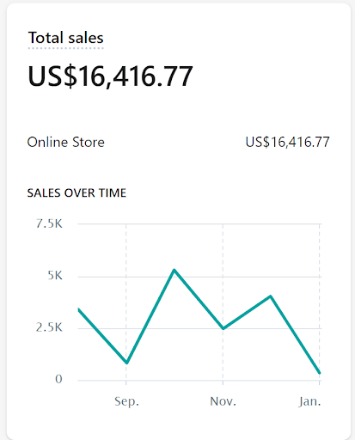This screenshot has height=440, width=355.
Task: Click the 2.5K y-axis label
Action: point(49,327)
